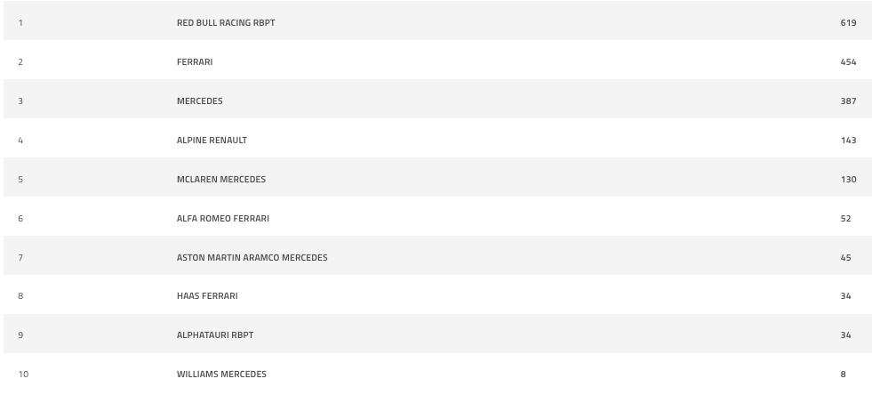Screen dimensions: 872x395
Task: Click the 45 points value
Action: tap(846, 258)
